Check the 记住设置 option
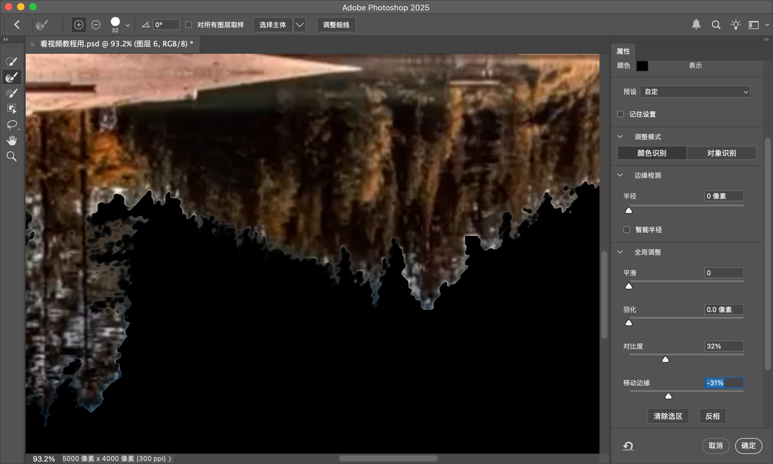This screenshot has height=464, width=773. click(620, 114)
